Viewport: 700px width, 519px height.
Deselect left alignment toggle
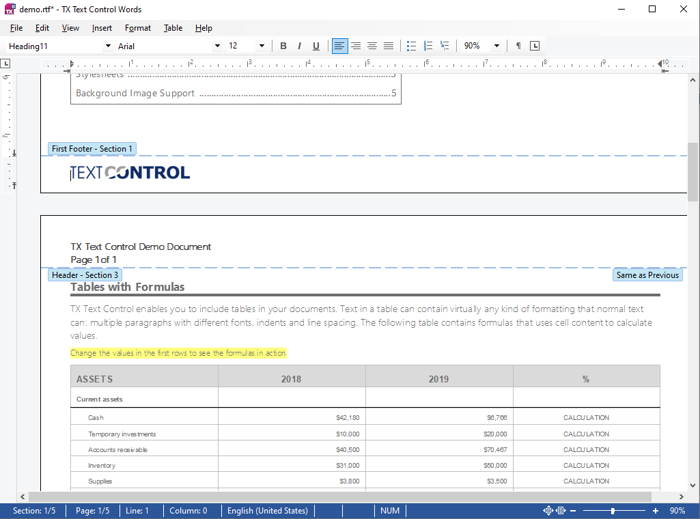tap(339, 46)
